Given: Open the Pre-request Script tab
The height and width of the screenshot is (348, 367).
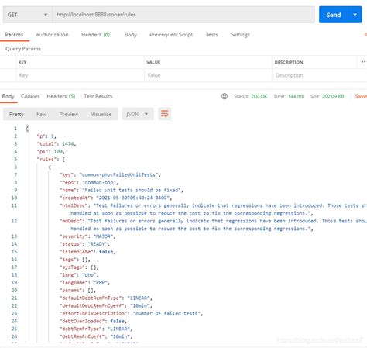Looking at the screenshot, I should click(x=171, y=35).
